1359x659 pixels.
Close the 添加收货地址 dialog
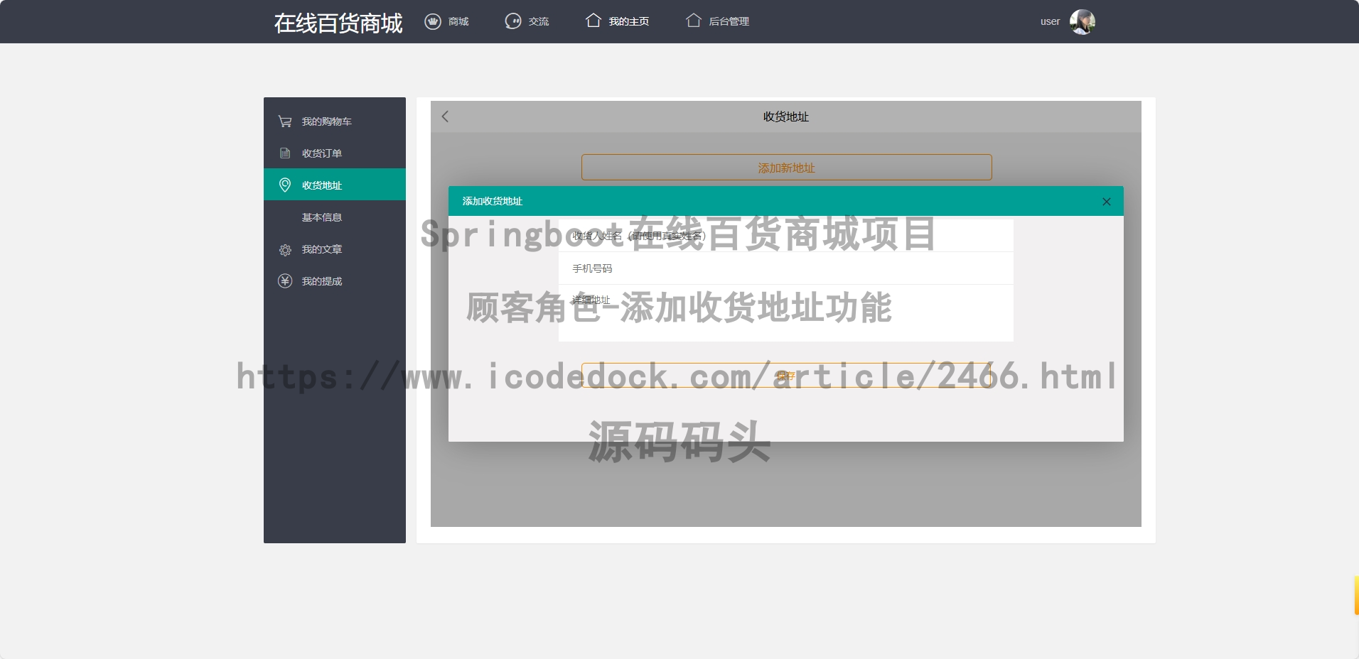[1107, 202]
